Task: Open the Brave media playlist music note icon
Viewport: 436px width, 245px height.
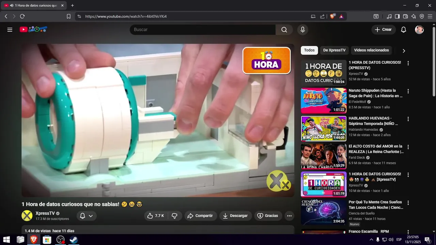Action: click(389, 16)
